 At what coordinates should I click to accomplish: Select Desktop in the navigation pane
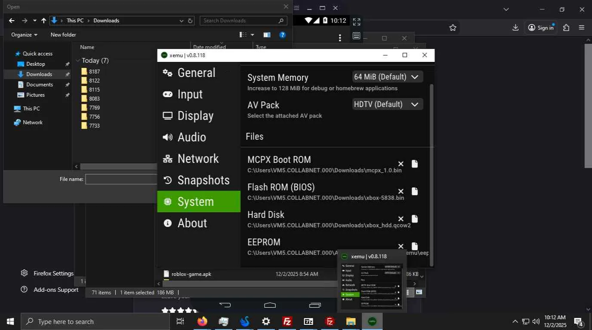pos(36,64)
